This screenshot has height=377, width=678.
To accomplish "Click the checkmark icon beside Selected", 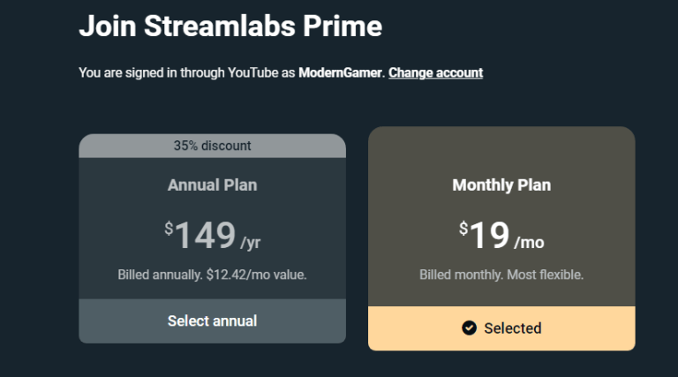I will (x=470, y=328).
